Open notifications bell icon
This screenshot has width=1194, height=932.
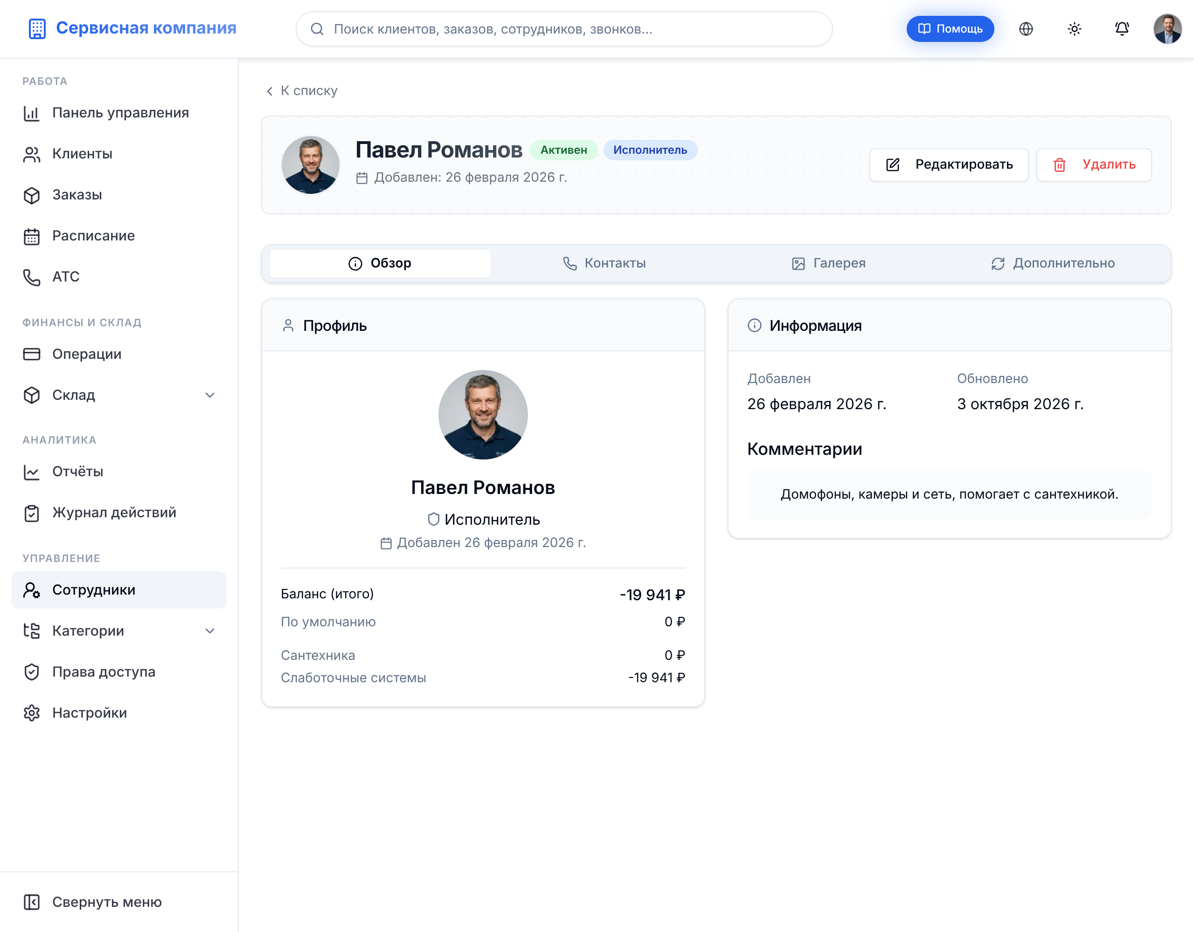(x=1122, y=29)
